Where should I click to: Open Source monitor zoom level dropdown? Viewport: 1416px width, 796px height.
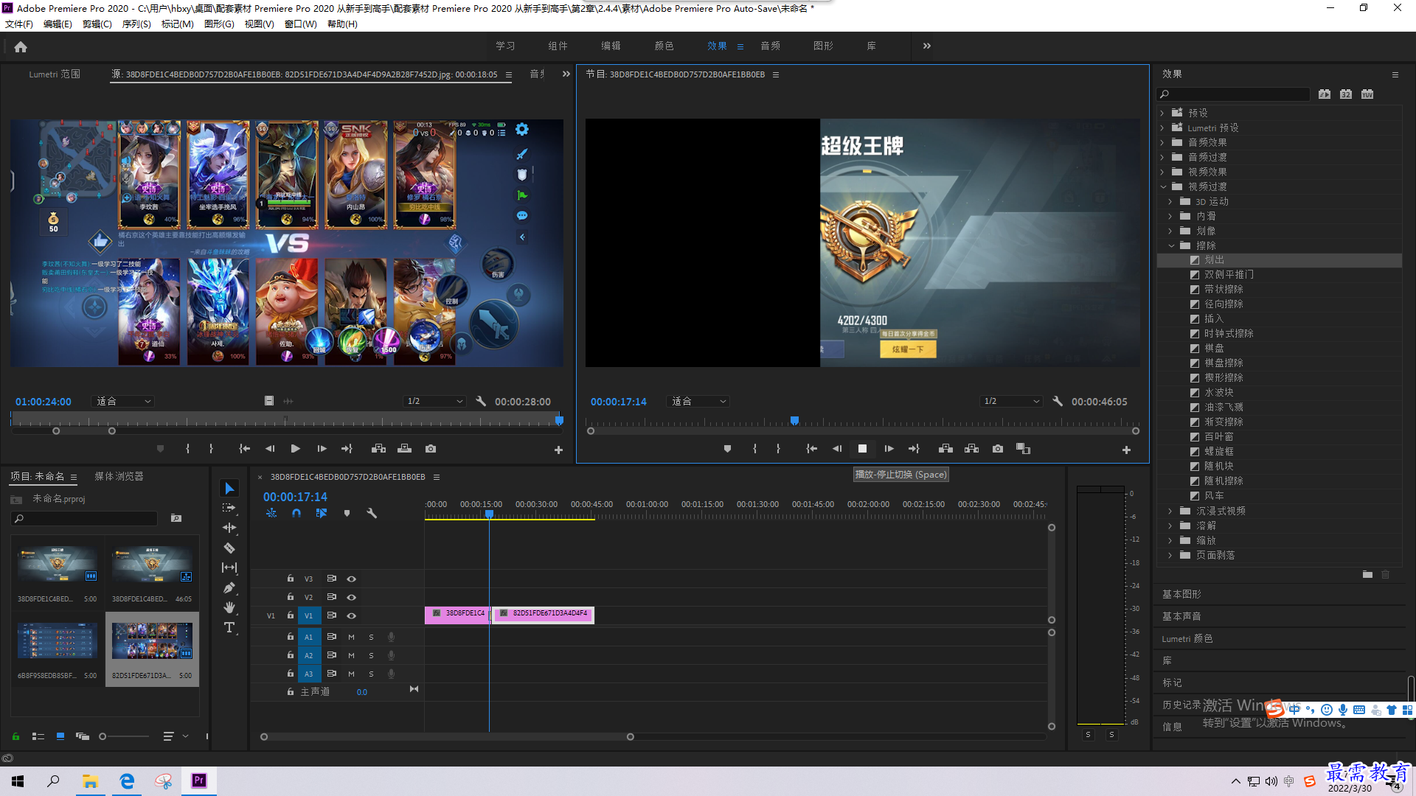click(x=123, y=401)
